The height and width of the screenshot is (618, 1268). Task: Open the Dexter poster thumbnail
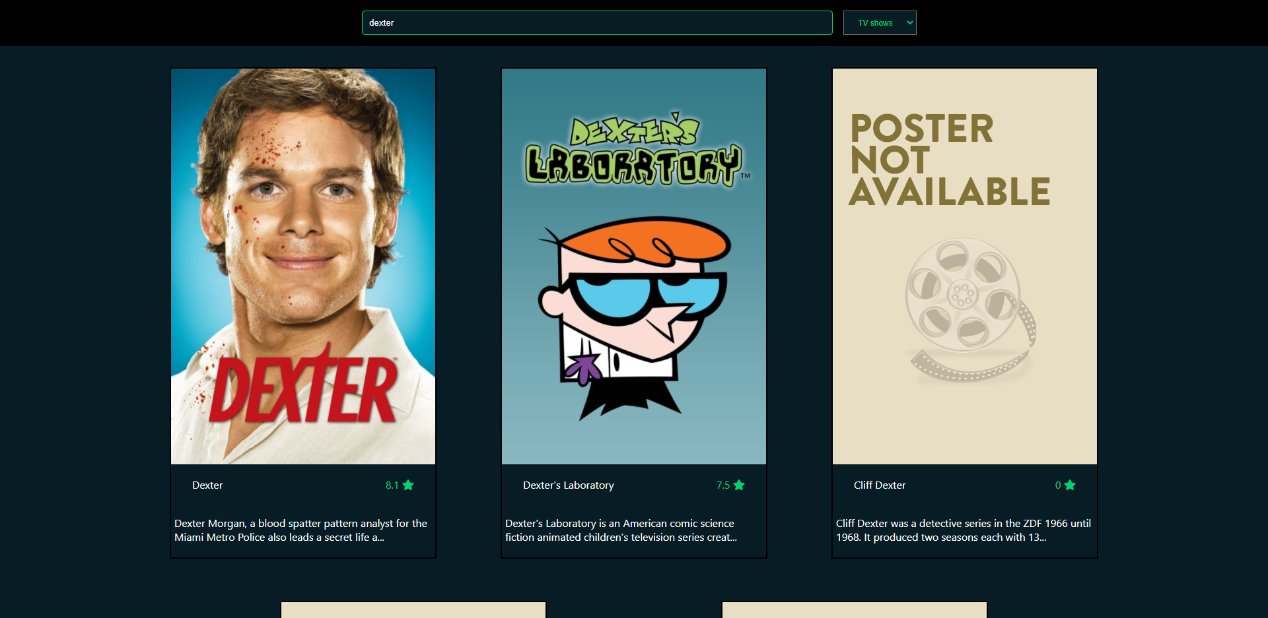point(303,266)
